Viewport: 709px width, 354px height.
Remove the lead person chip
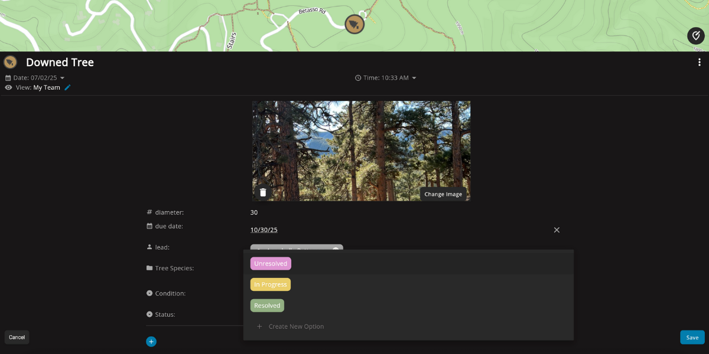coord(336,250)
